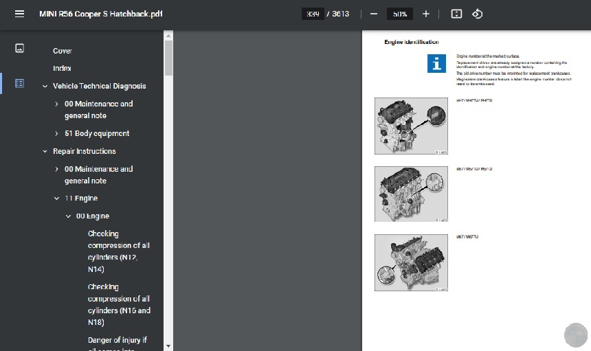Click the N47 / N47TU engine label
The height and width of the screenshot is (351, 591).
(x=474, y=100)
